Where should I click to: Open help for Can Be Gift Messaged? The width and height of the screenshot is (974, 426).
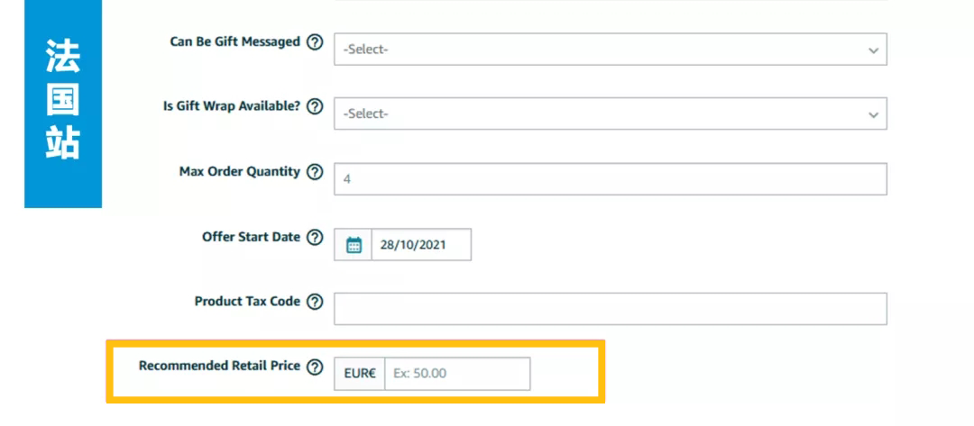click(x=316, y=42)
